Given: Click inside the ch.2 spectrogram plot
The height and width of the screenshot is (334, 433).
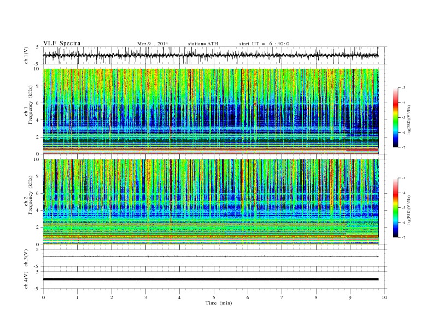Looking at the screenshot, I should tap(211, 202).
